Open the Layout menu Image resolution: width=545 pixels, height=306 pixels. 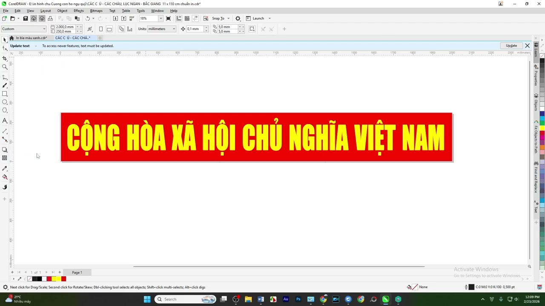pyautogui.click(x=46, y=11)
